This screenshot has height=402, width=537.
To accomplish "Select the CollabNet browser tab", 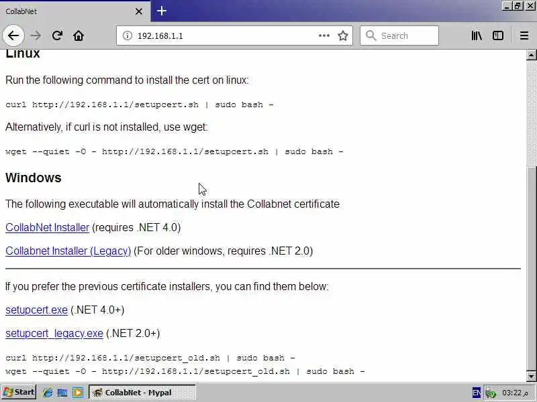I will pyautogui.click(x=75, y=11).
